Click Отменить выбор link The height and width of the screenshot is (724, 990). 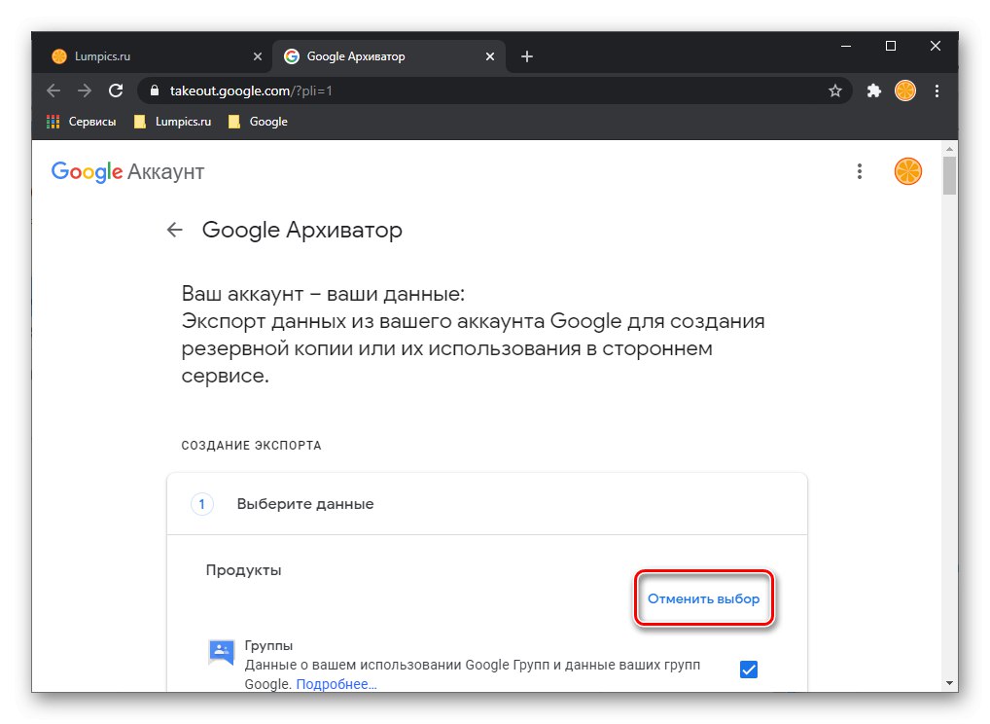(703, 598)
